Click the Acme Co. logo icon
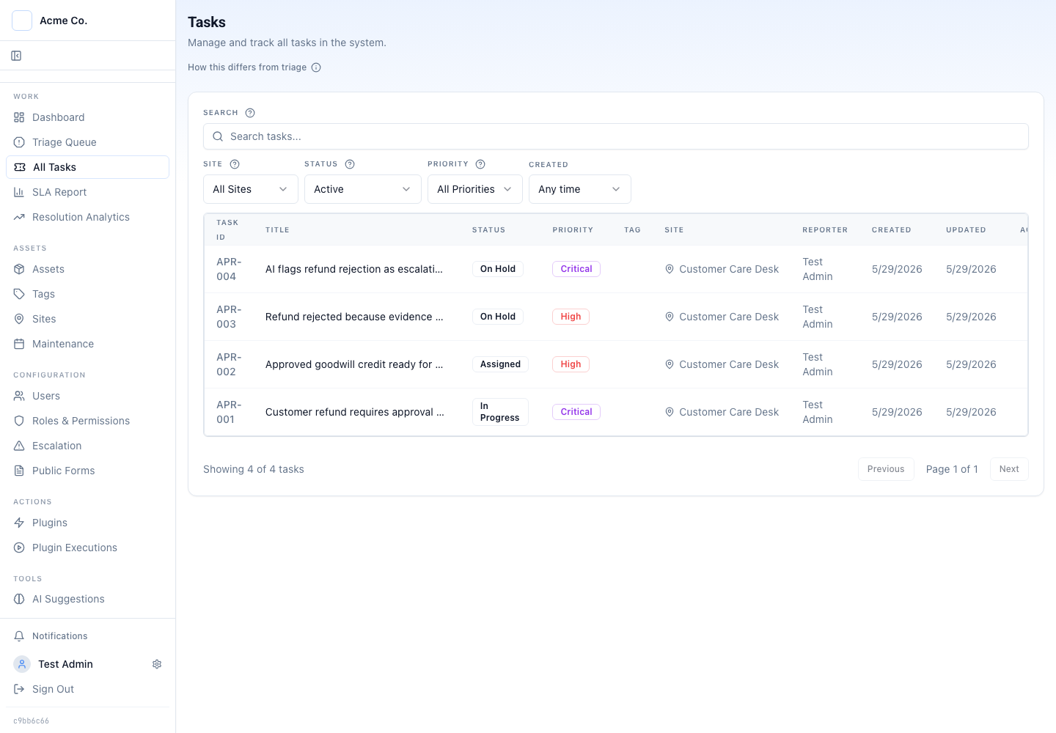 pos(22,21)
